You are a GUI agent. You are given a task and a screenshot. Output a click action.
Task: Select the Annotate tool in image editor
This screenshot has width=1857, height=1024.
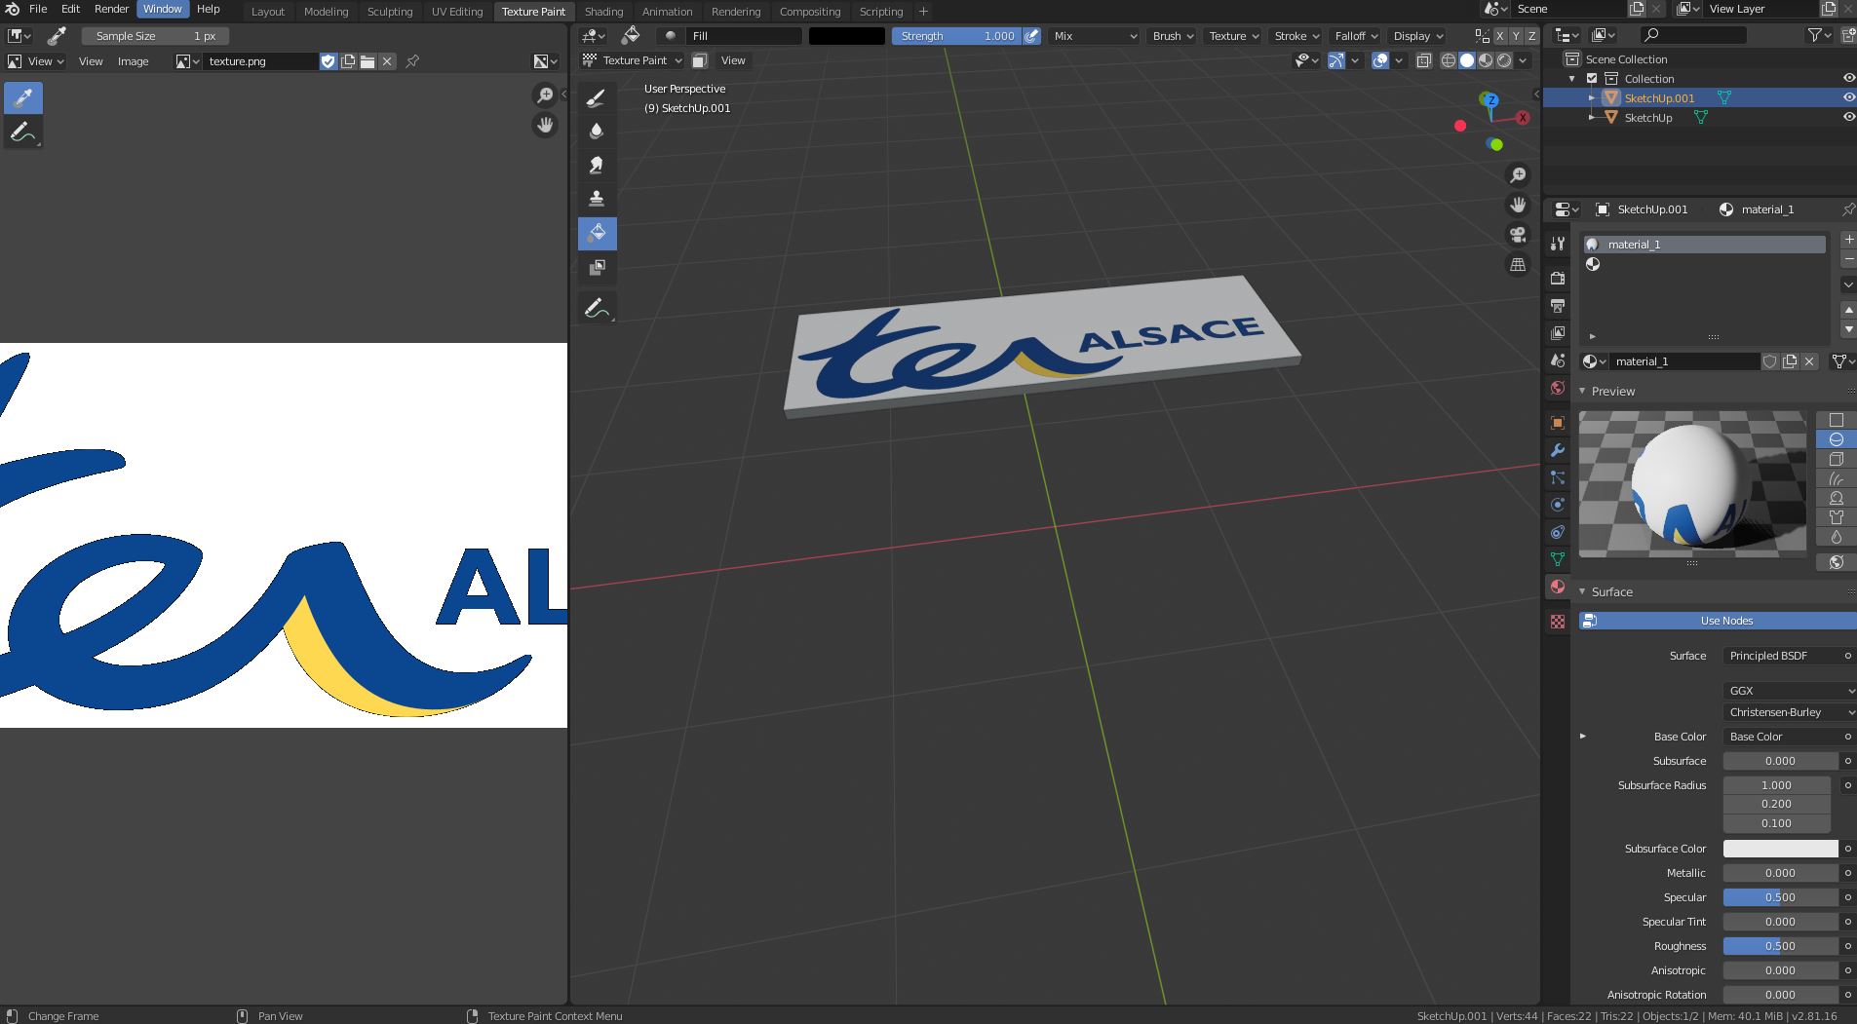(23, 132)
